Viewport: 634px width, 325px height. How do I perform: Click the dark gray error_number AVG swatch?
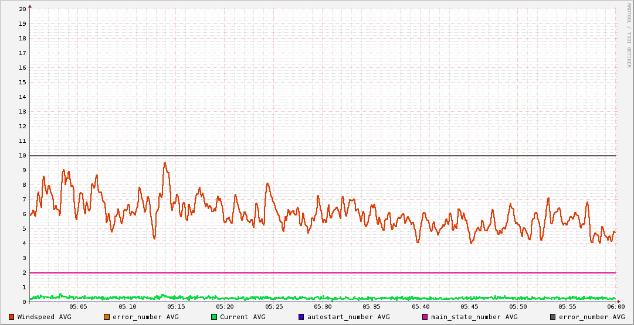[552, 317]
